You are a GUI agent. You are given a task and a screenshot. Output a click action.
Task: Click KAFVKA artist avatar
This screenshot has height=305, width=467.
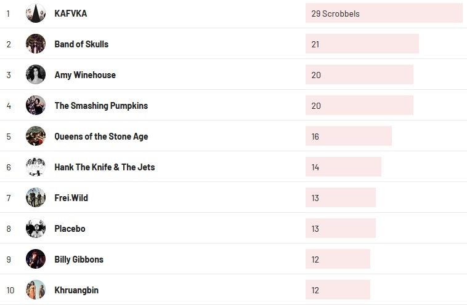(x=36, y=13)
